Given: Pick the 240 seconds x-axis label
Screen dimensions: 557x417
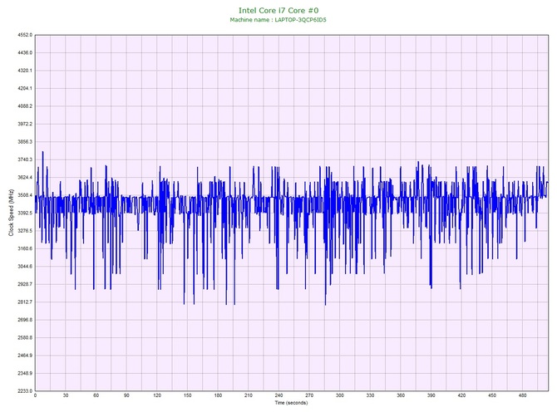Looking at the screenshot, I should tap(278, 395).
